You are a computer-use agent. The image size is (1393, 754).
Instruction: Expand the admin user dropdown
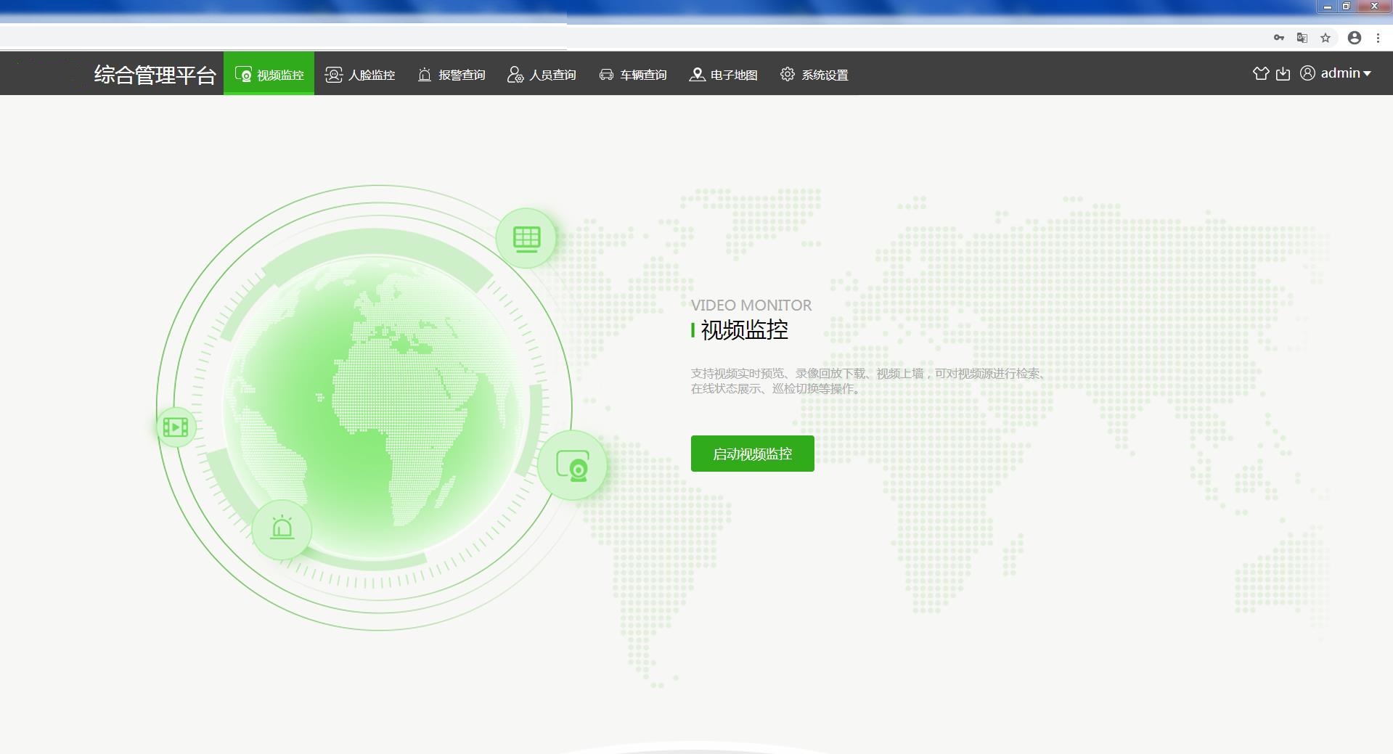click(x=1336, y=73)
